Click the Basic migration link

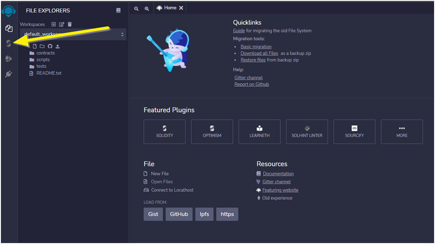(x=256, y=46)
